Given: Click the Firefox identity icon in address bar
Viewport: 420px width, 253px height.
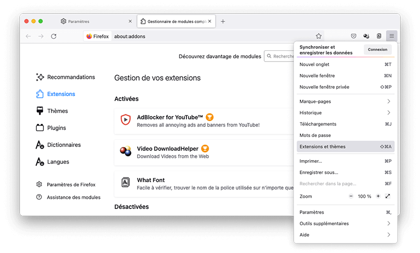Looking at the screenshot, I should click(98, 36).
